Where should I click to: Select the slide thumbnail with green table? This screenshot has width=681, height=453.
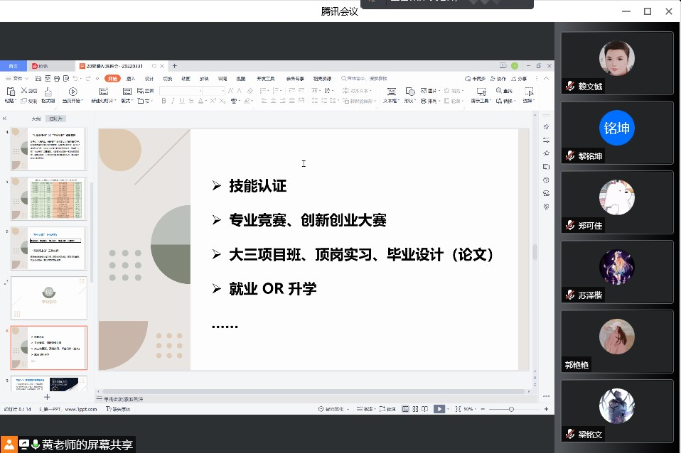[48, 199]
